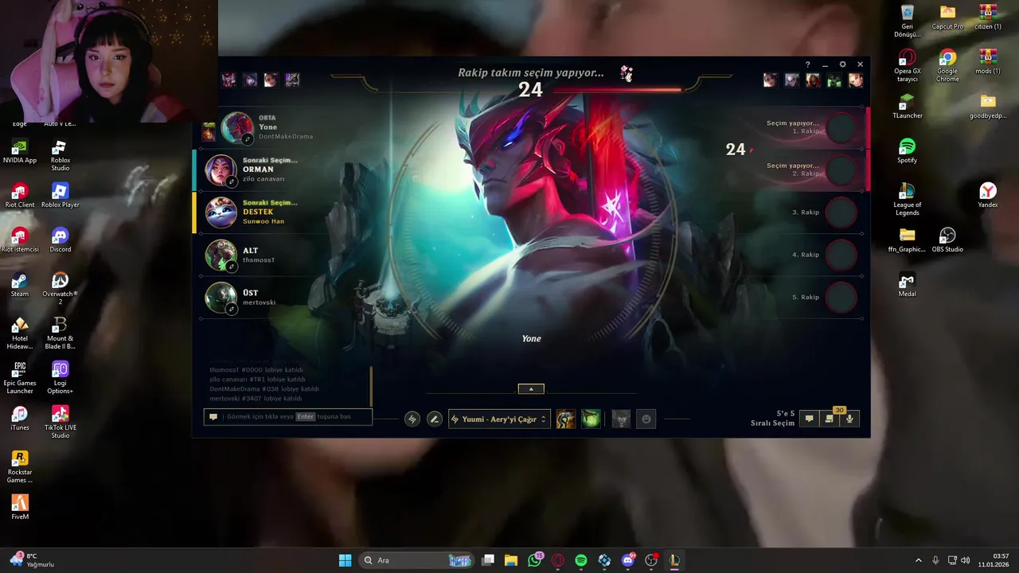Screen dimensions: 1019x573
Task: Open the Roblox Player desktop shortcut
Action: [x=61, y=196]
